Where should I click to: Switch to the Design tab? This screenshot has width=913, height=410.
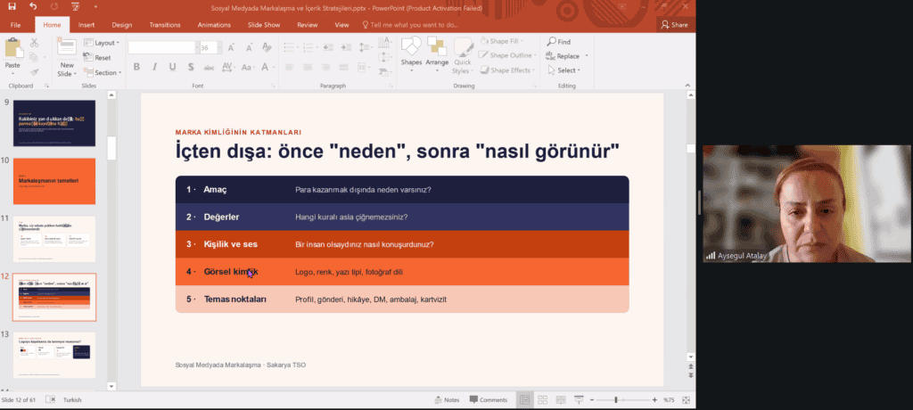[x=121, y=25]
